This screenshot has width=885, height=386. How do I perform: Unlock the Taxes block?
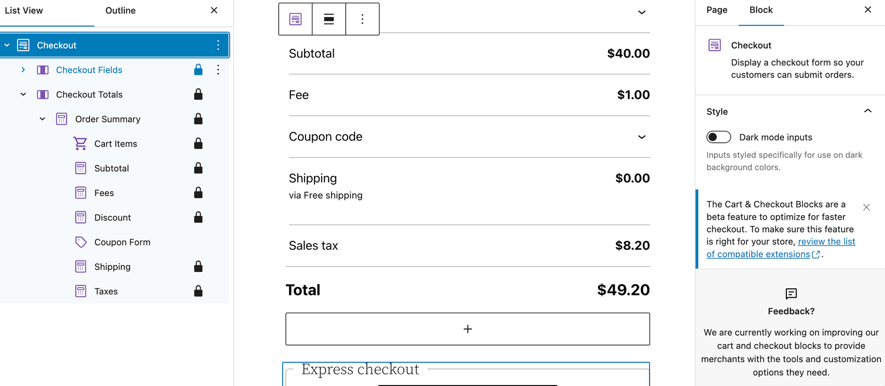198,291
